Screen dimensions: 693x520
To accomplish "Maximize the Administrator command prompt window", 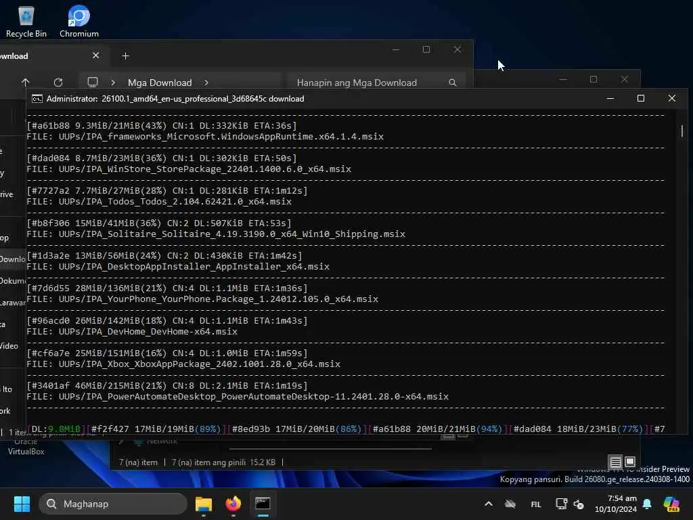I will (x=641, y=98).
